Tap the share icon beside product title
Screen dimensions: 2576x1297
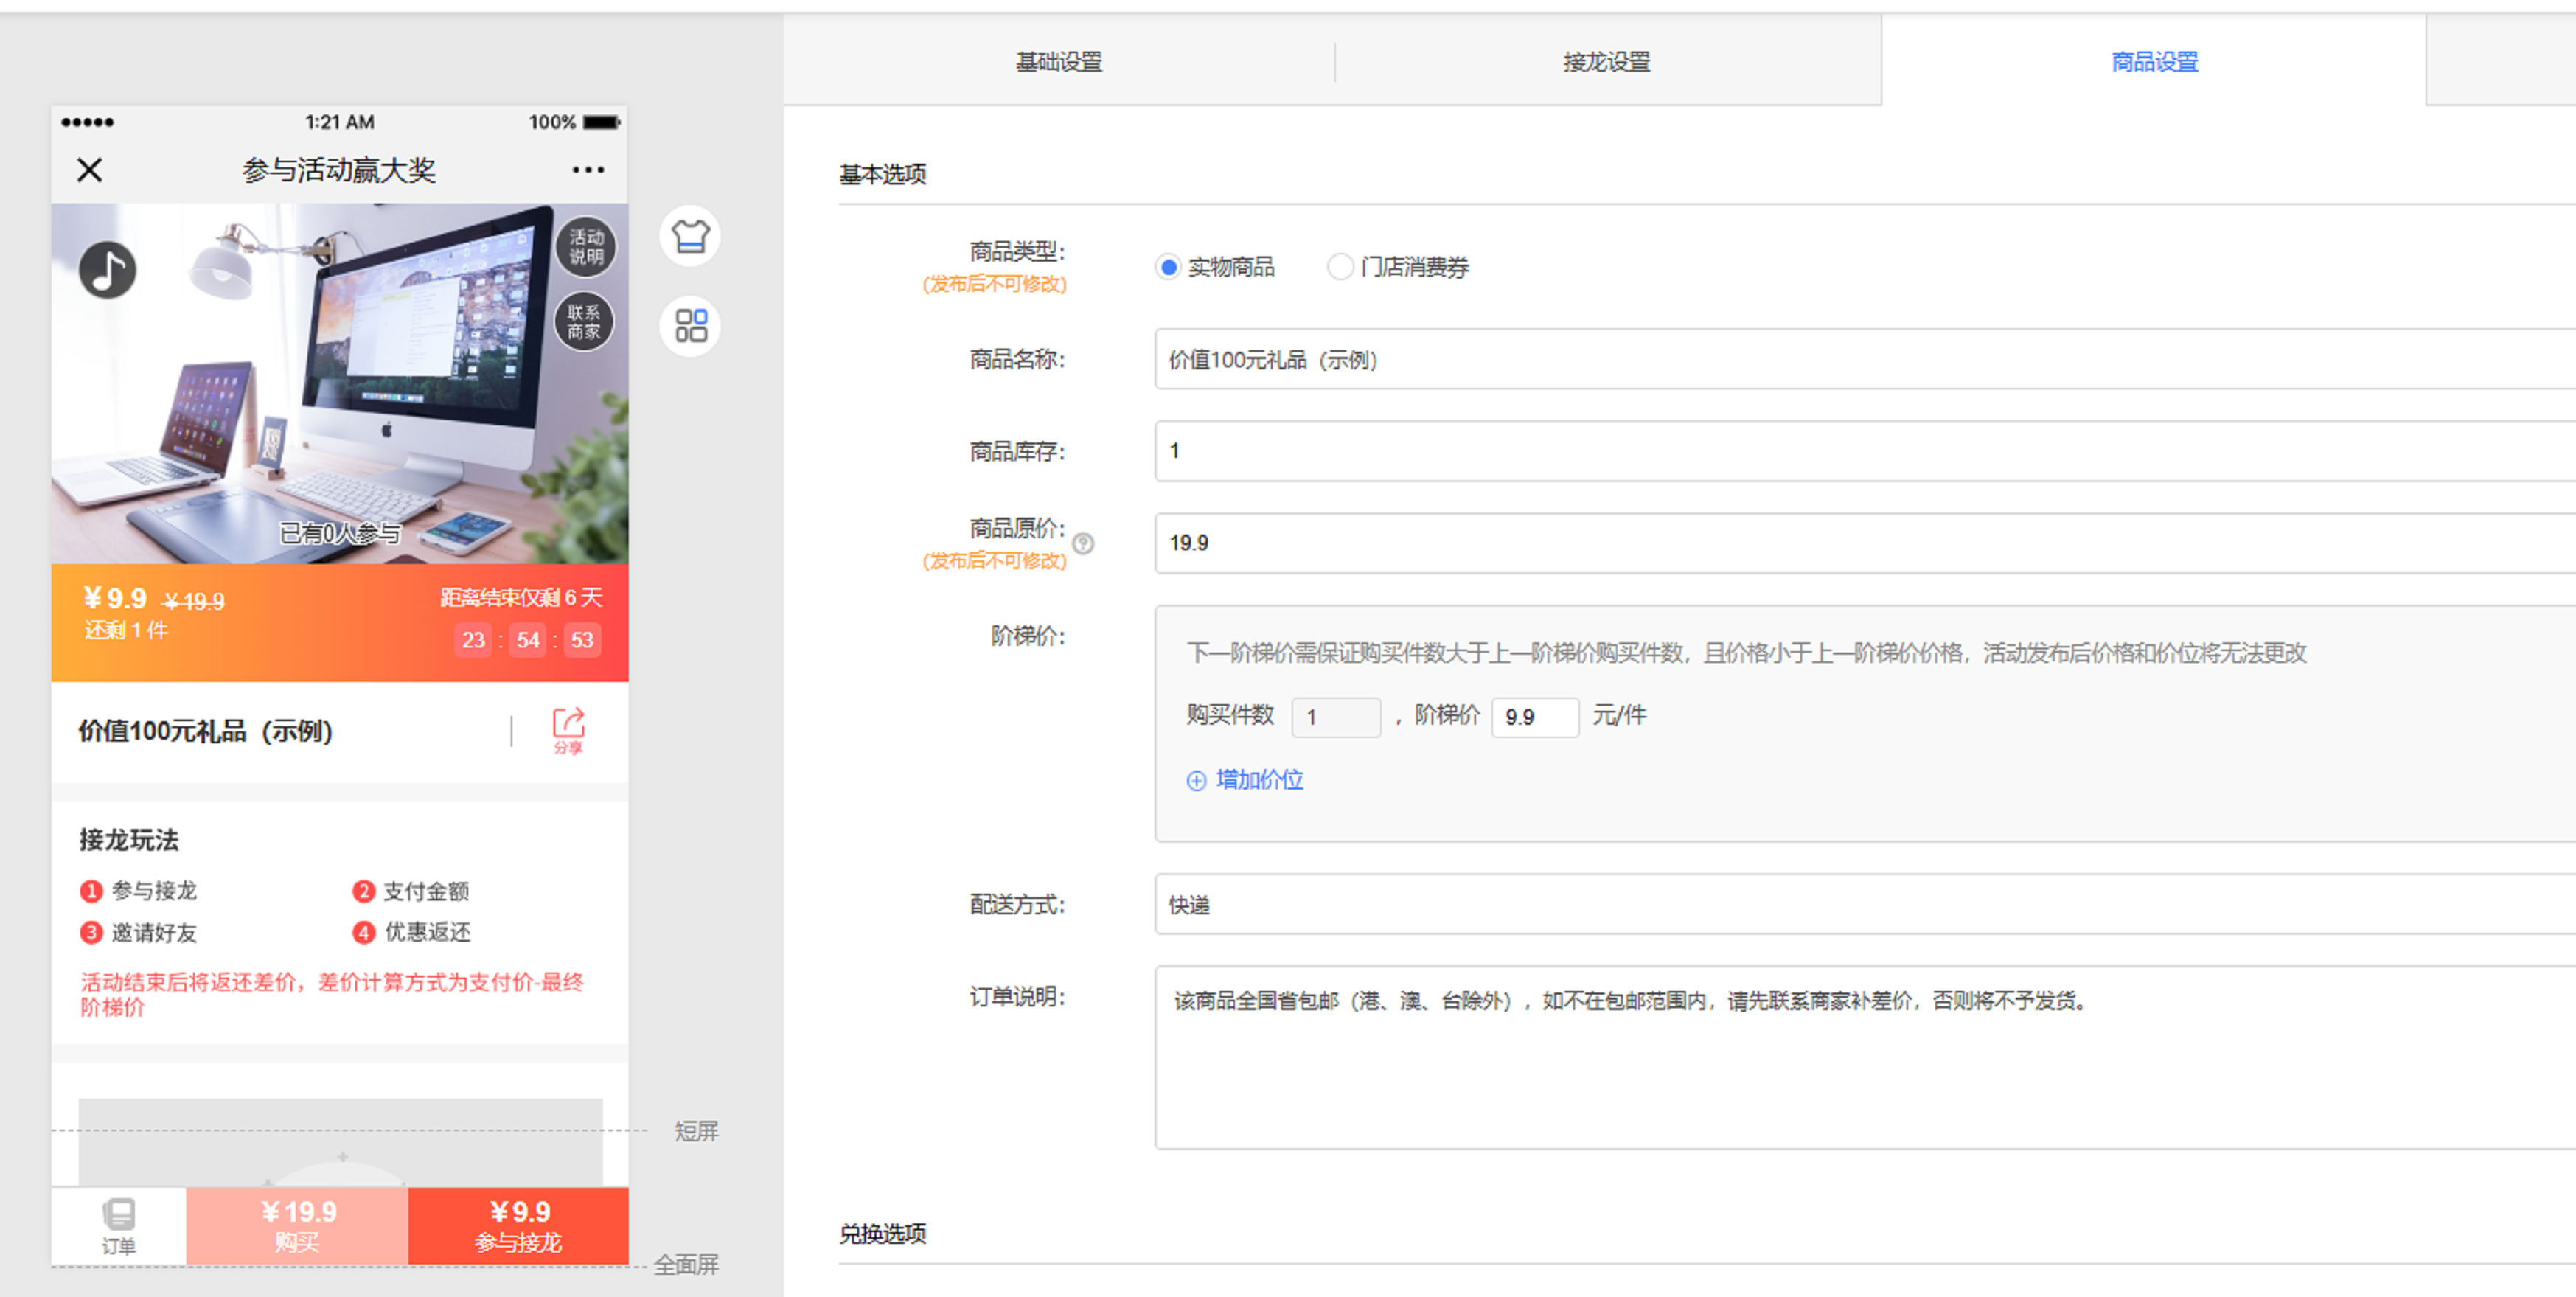[568, 730]
